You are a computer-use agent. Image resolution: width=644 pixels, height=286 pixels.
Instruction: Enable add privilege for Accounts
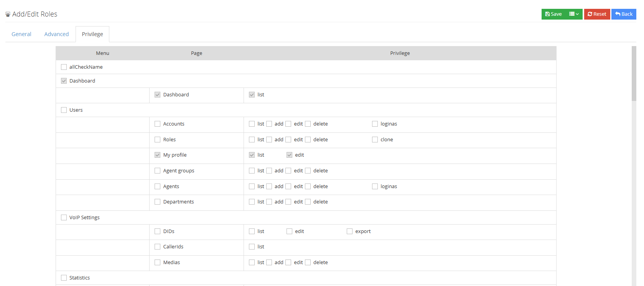(x=269, y=124)
